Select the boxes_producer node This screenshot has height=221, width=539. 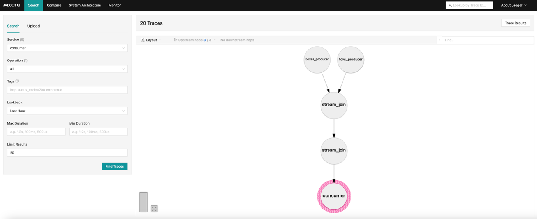click(x=317, y=60)
